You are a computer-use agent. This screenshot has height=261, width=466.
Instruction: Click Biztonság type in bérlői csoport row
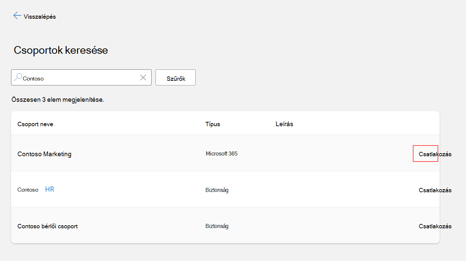click(217, 226)
